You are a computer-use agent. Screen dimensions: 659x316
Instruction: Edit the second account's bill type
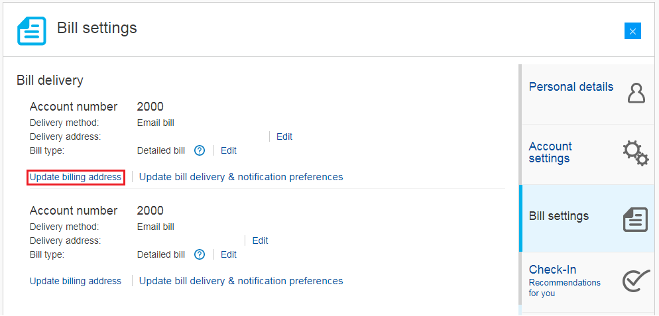point(229,254)
